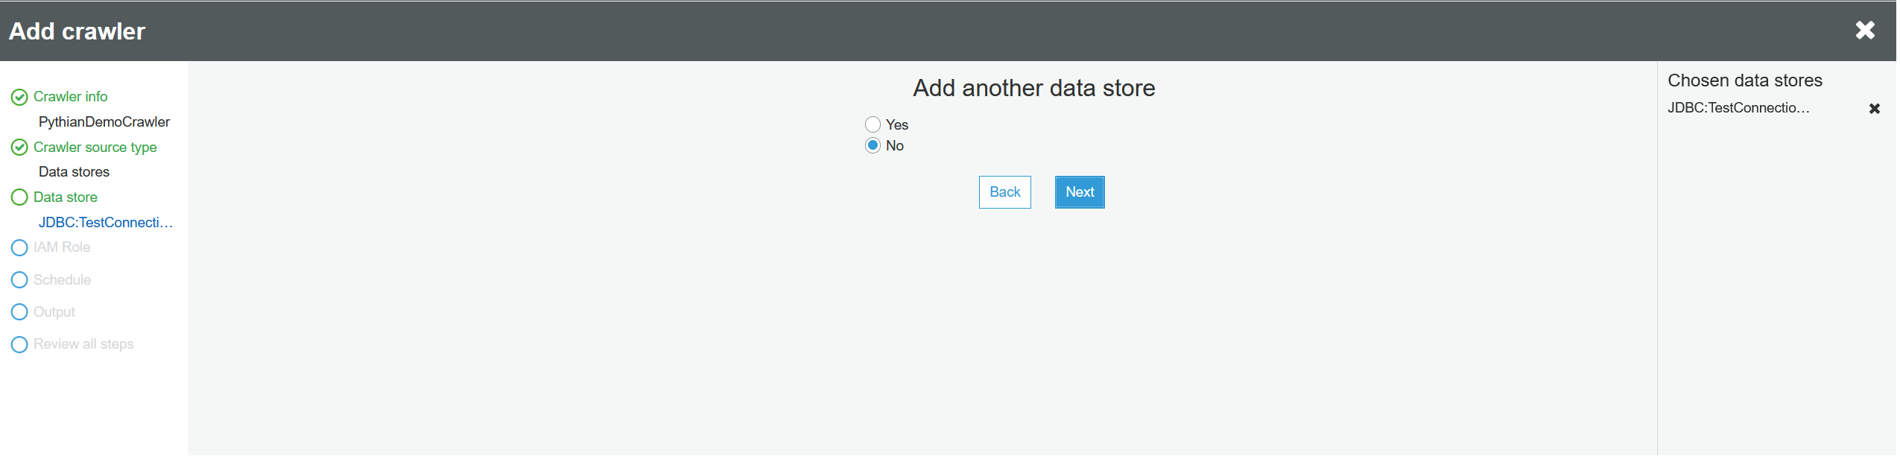
Task: Close the Add crawler dialog
Action: point(1864,30)
